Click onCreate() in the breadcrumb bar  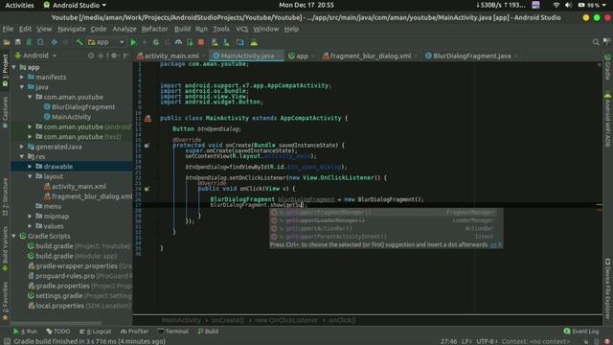pyautogui.click(x=227, y=320)
